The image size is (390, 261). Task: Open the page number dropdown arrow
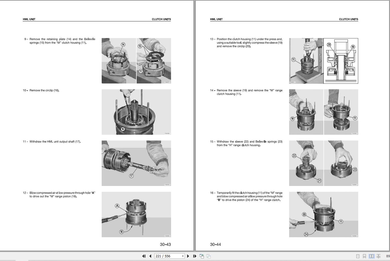tap(183, 256)
